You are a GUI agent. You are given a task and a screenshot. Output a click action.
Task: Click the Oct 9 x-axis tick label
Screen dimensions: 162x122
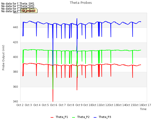click(x=79, y=105)
